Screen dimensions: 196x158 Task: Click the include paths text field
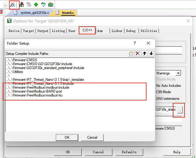(166, 110)
